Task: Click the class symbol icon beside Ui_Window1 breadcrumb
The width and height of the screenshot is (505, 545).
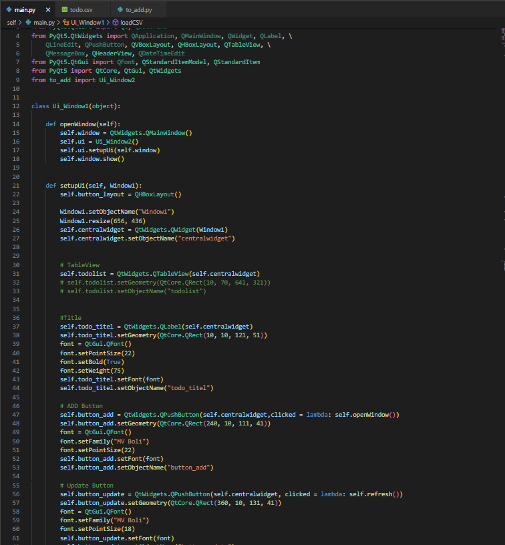Action: coord(67,22)
